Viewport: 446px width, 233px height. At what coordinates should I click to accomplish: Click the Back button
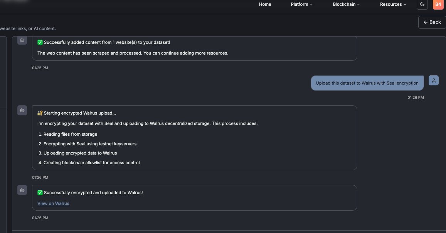pos(432,22)
